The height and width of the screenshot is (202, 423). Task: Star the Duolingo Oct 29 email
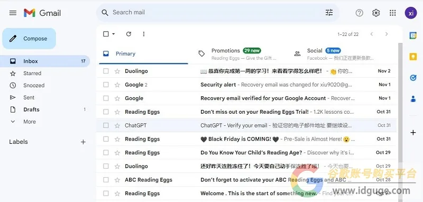point(117,167)
